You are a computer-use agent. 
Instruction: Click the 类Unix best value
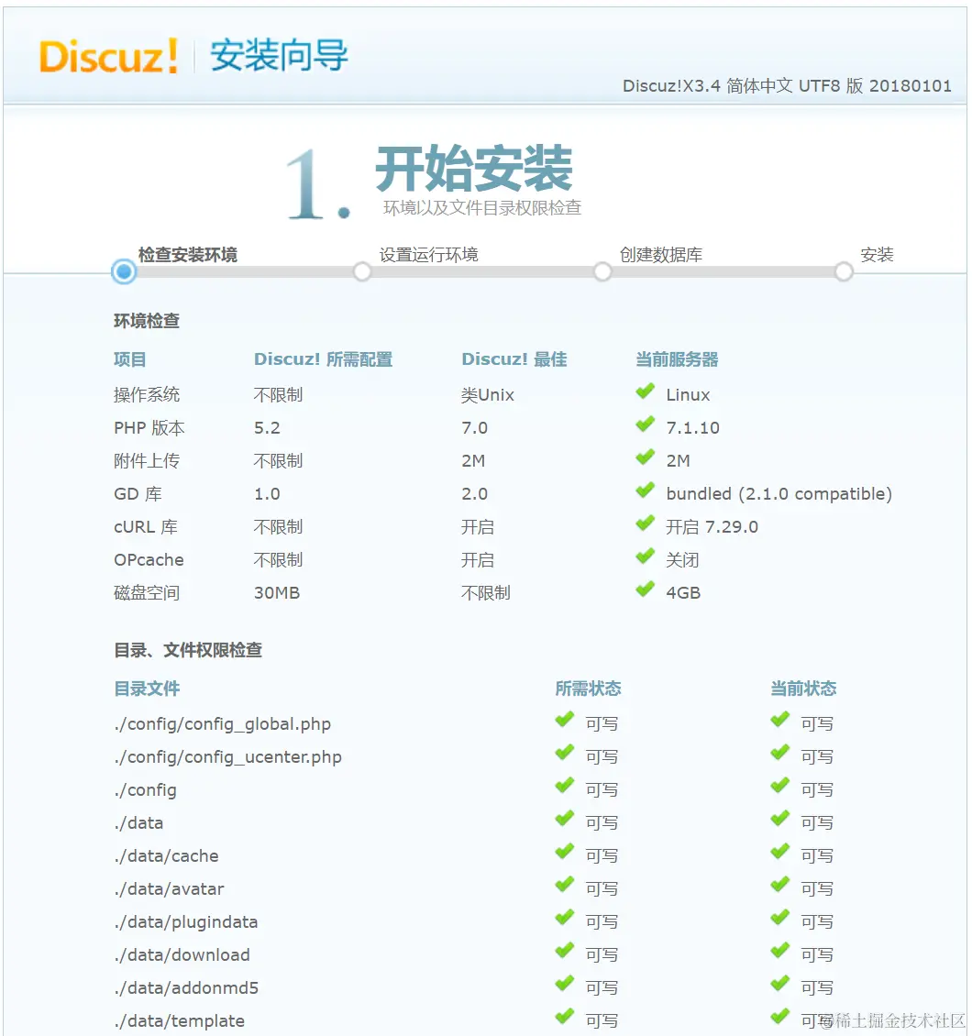[488, 395]
